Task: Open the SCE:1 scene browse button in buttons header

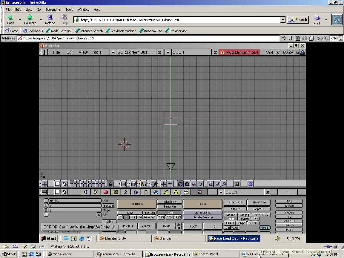Action: [x=221, y=192]
